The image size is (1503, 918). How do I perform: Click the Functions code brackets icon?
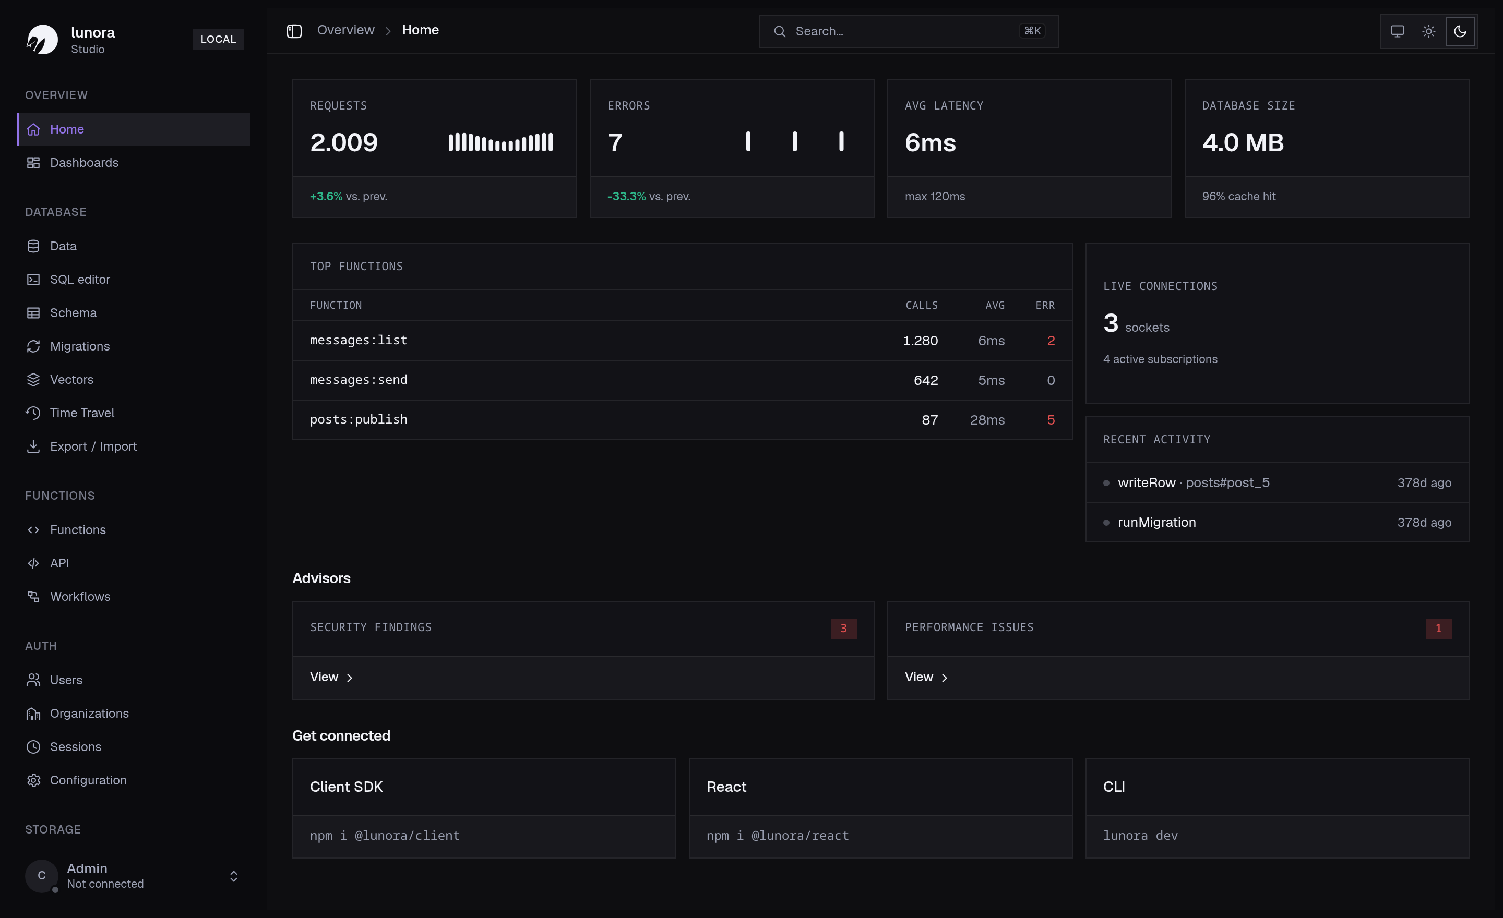pos(33,530)
